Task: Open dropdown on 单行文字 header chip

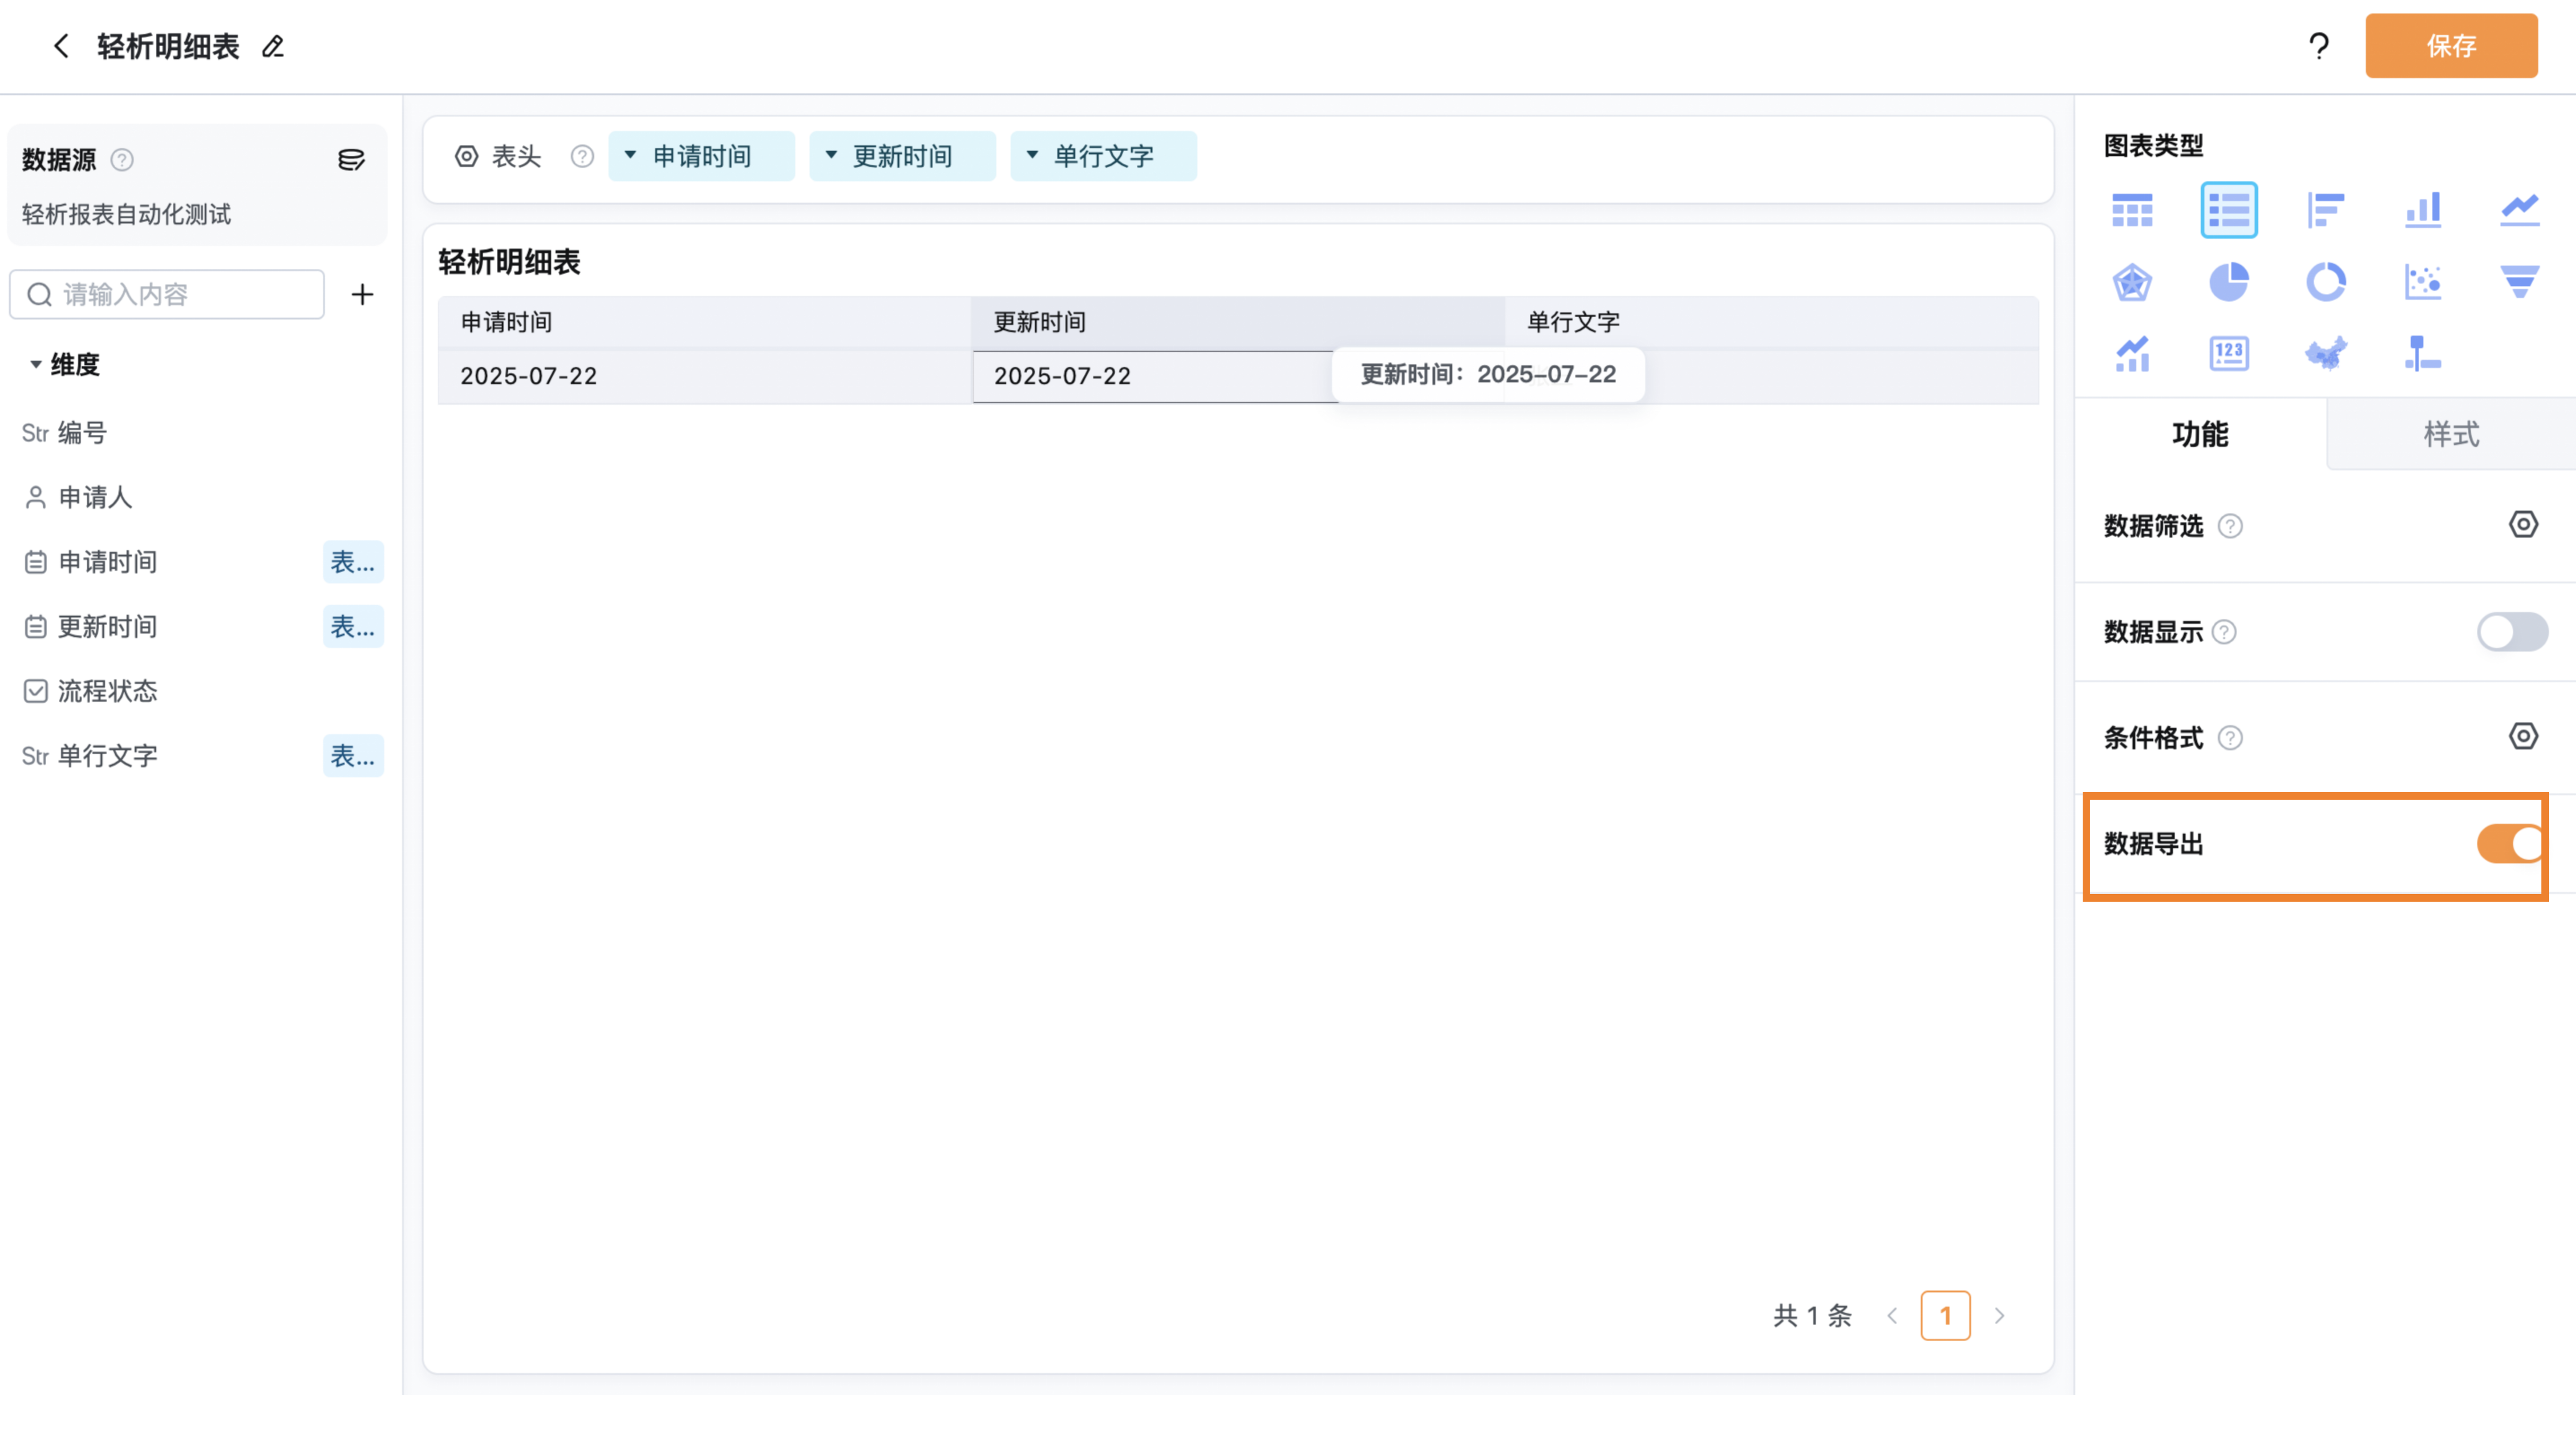Action: (1032, 155)
